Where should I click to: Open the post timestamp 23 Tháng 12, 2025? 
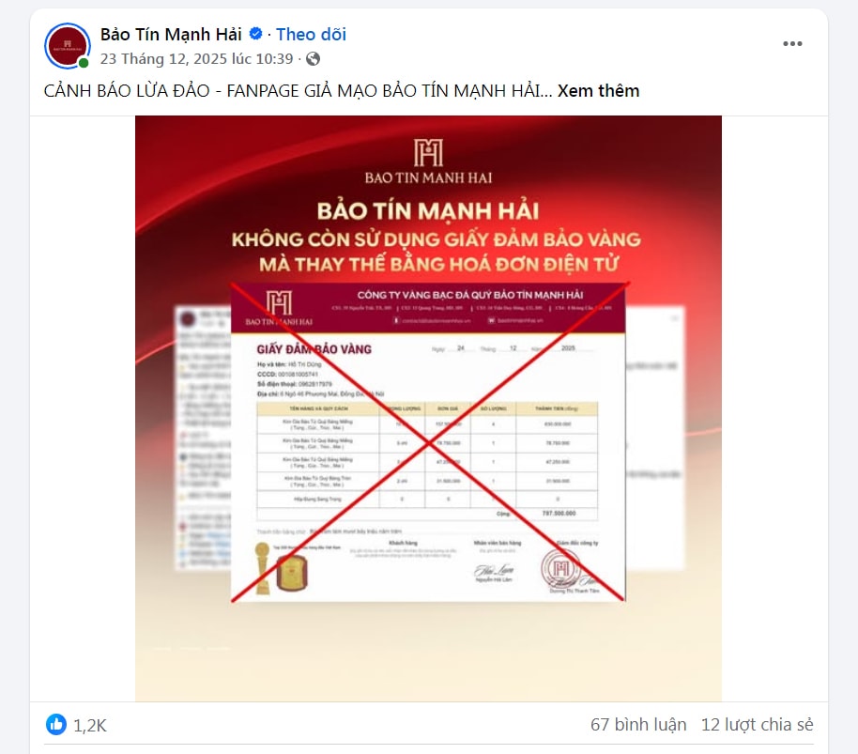pos(196,58)
